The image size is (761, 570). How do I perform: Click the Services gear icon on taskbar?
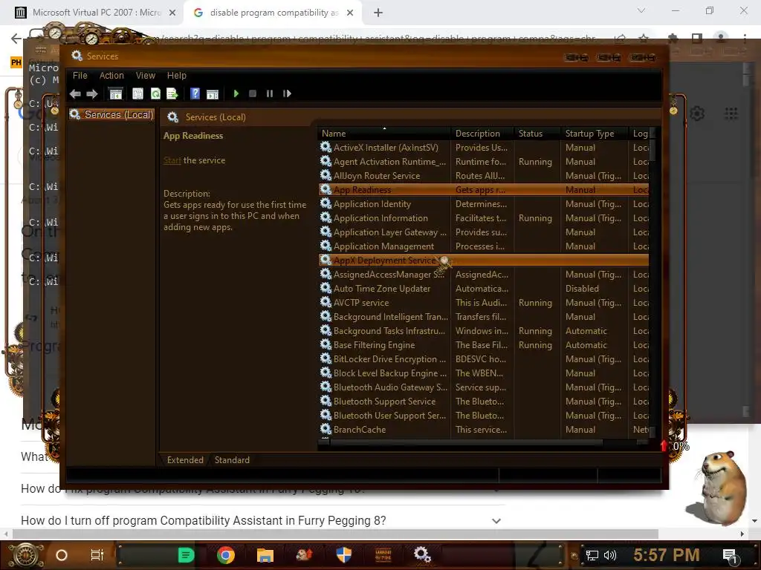pyautogui.click(x=422, y=555)
